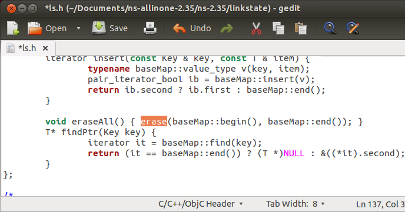Create a new document with the New icon

click(x=13, y=28)
